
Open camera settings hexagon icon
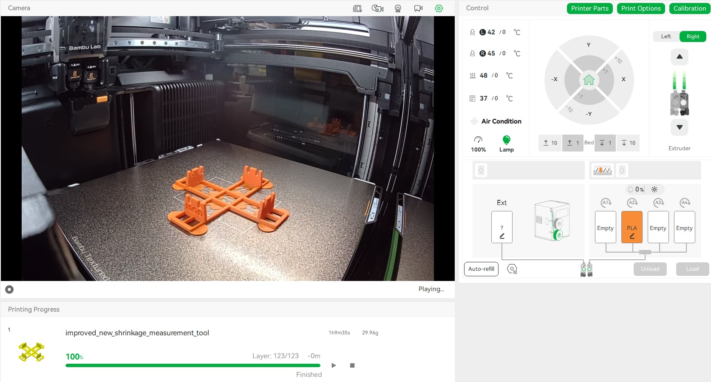coord(439,8)
